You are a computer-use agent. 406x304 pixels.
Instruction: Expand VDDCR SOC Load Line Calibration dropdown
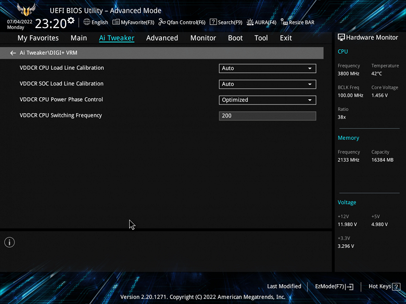point(268,84)
